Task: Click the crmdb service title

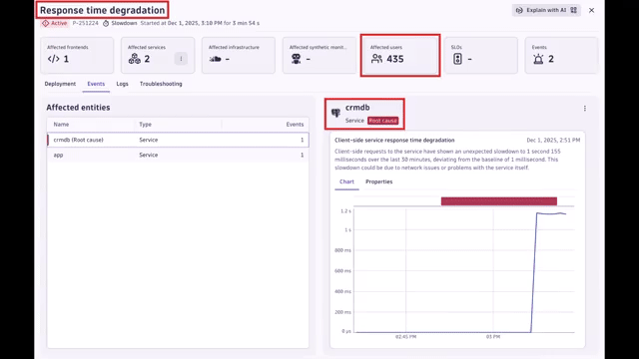Action: pos(357,108)
